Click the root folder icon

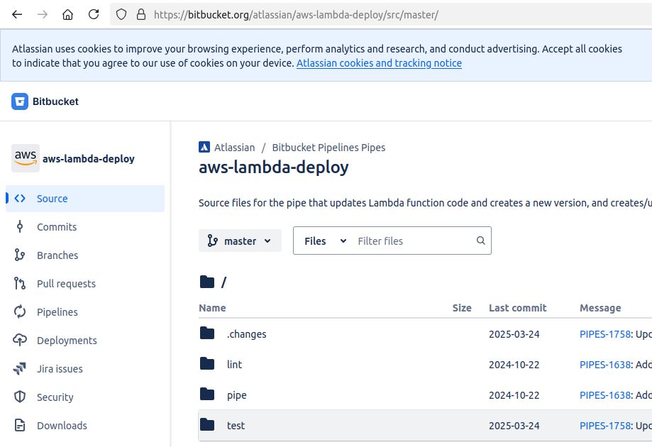click(207, 282)
